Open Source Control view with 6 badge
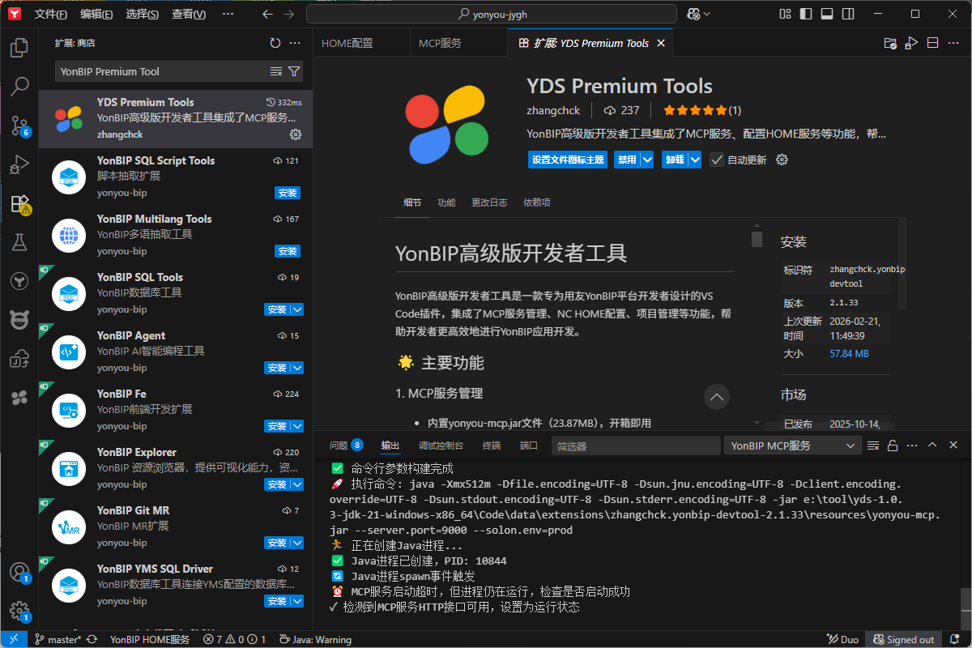The image size is (972, 648). (x=19, y=125)
